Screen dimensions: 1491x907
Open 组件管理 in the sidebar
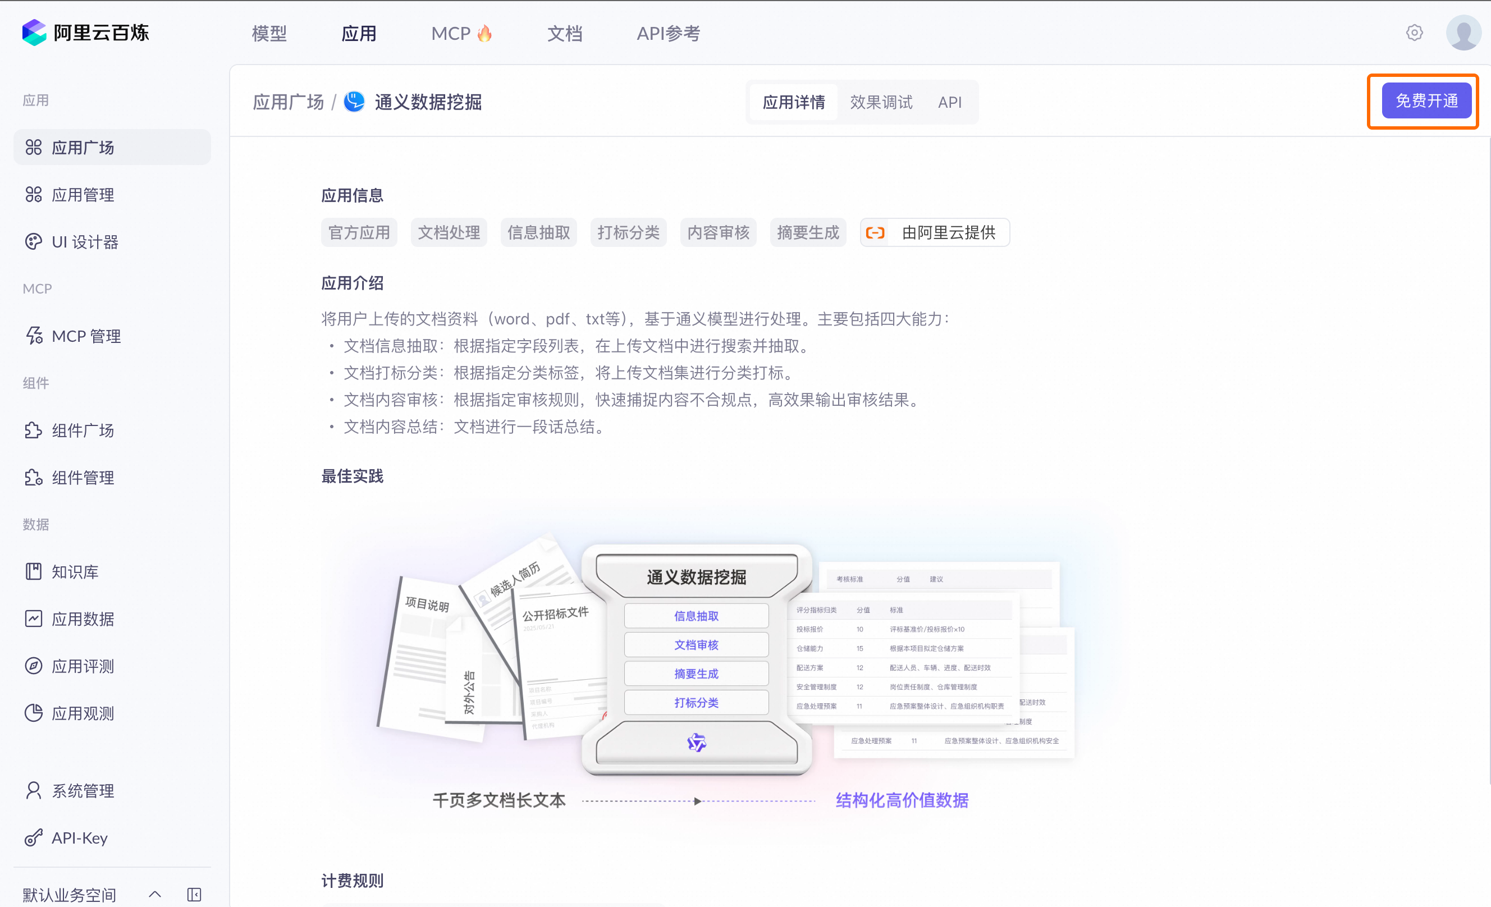pyautogui.click(x=112, y=478)
